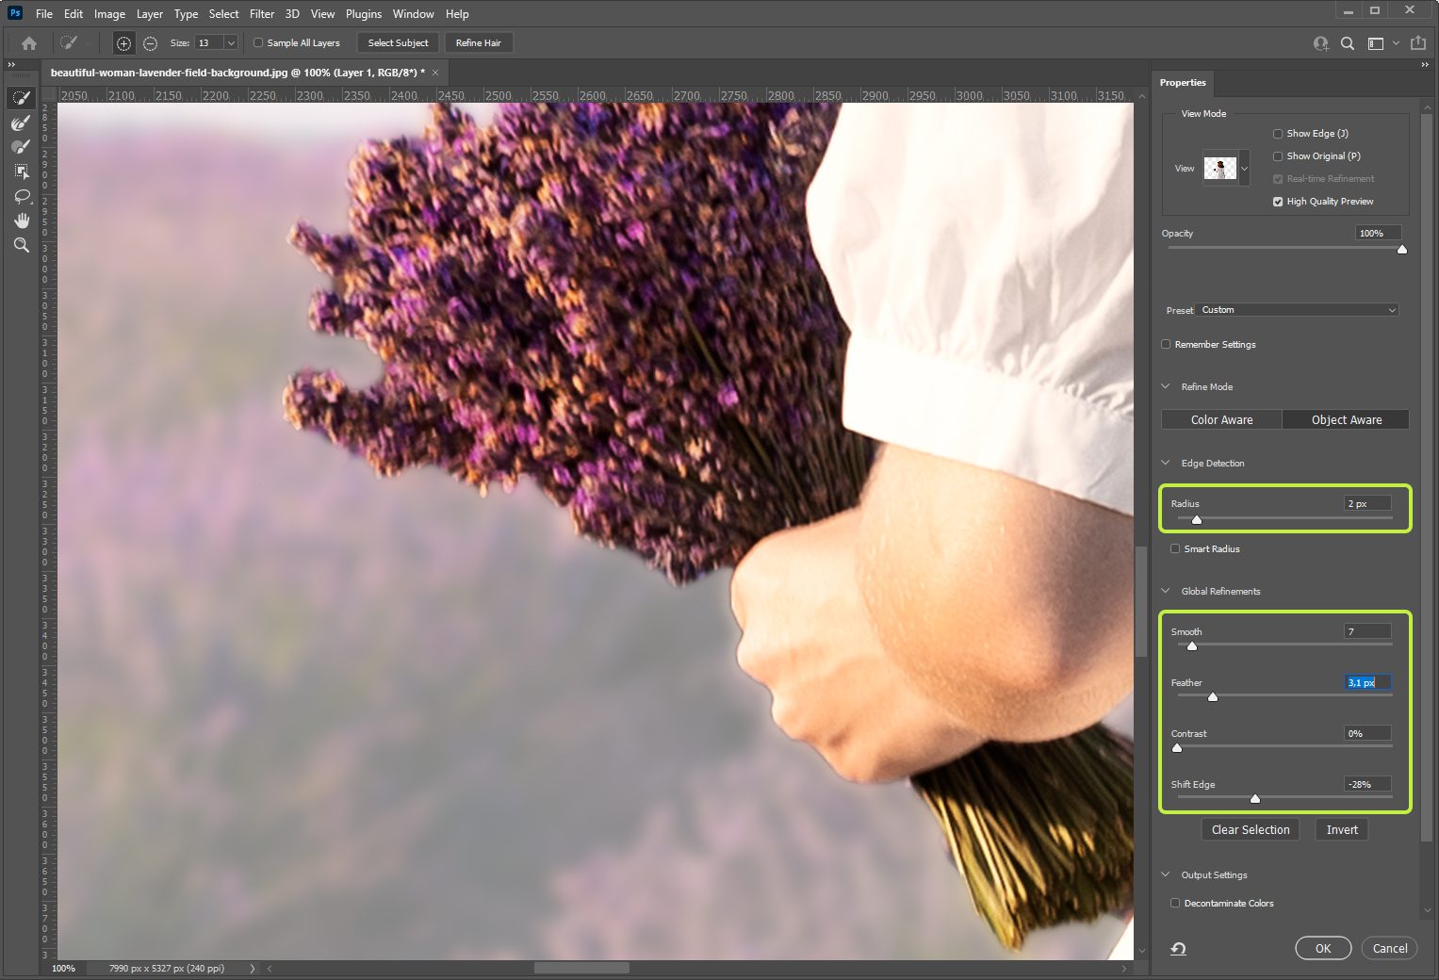Image resolution: width=1439 pixels, height=980 pixels.
Task: Collapse the Refine Mode section
Action: 1166,386
